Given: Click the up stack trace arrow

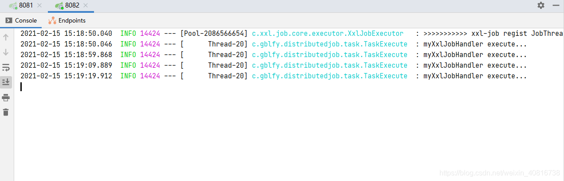Looking at the screenshot, I should (6, 37).
